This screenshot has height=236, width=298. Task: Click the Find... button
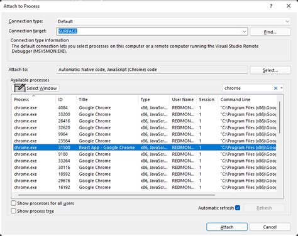[270, 32]
